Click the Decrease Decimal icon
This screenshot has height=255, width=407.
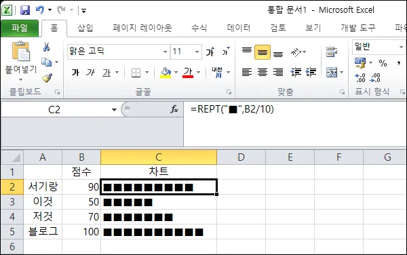(375, 77)
